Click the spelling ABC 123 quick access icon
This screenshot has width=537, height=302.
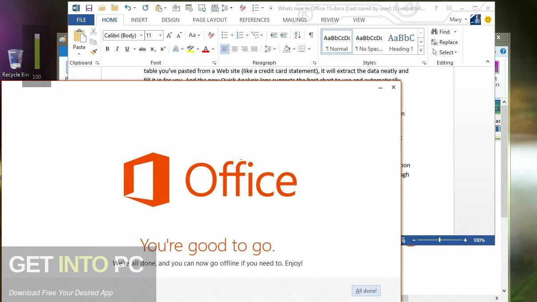tap(215, 8)
